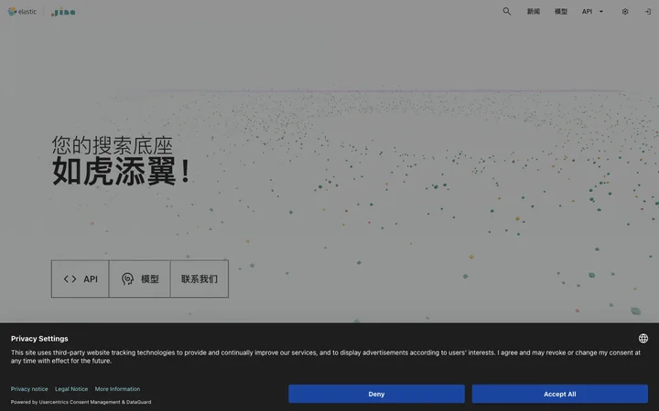This screenshot has height=411, width=659.
Task: Click the 如虎添翼！ headline text
Action: (x=122, y=171)
